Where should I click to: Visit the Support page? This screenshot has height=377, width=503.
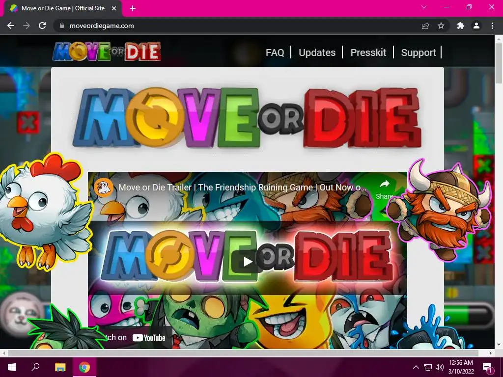click(419, 52)
